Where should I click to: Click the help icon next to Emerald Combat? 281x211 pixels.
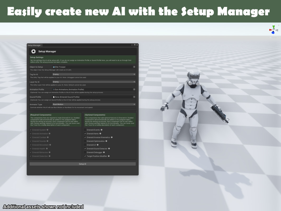tap(48, 137)
